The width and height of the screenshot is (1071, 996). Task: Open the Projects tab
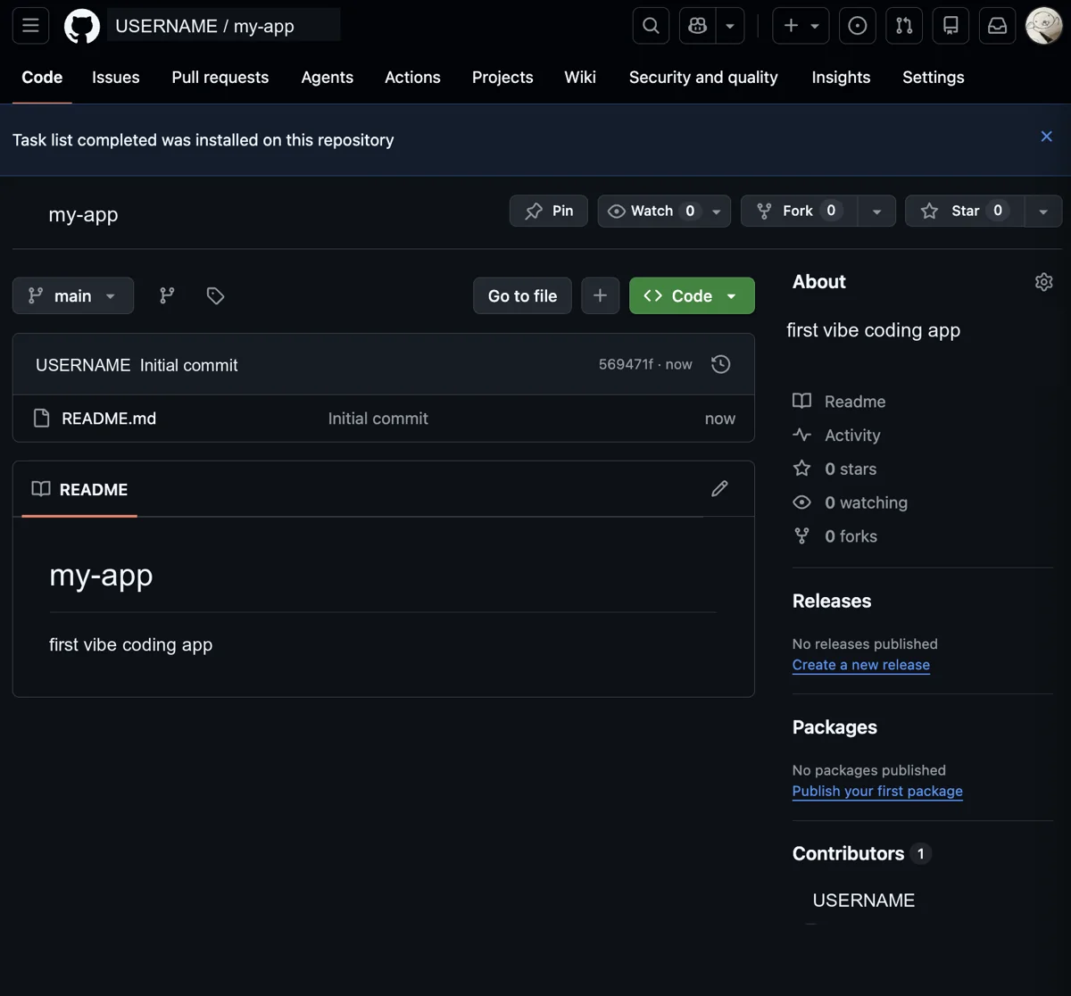pos(502,77)
